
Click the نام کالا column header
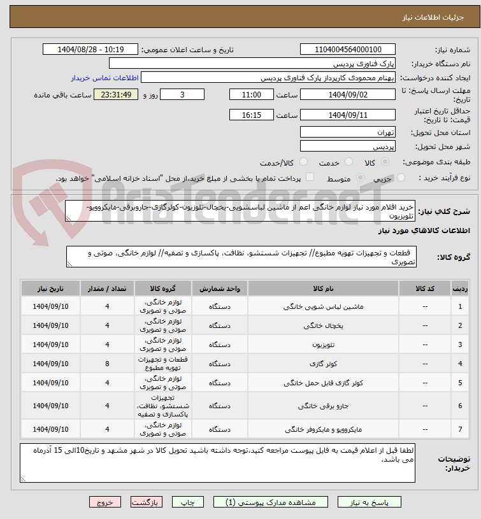click(323, 288)
